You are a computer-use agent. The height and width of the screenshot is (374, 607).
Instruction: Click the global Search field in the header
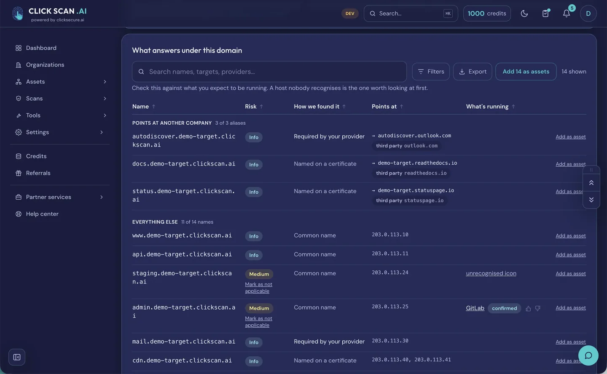(411, 13)
